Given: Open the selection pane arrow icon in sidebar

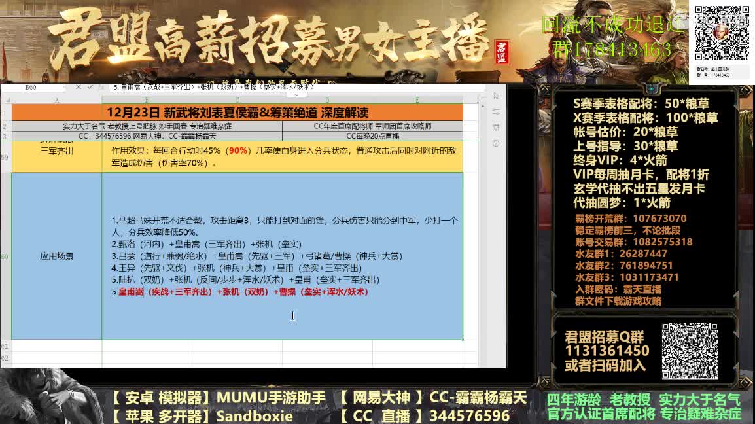Looking at the screenshot, I should (496, 96).
